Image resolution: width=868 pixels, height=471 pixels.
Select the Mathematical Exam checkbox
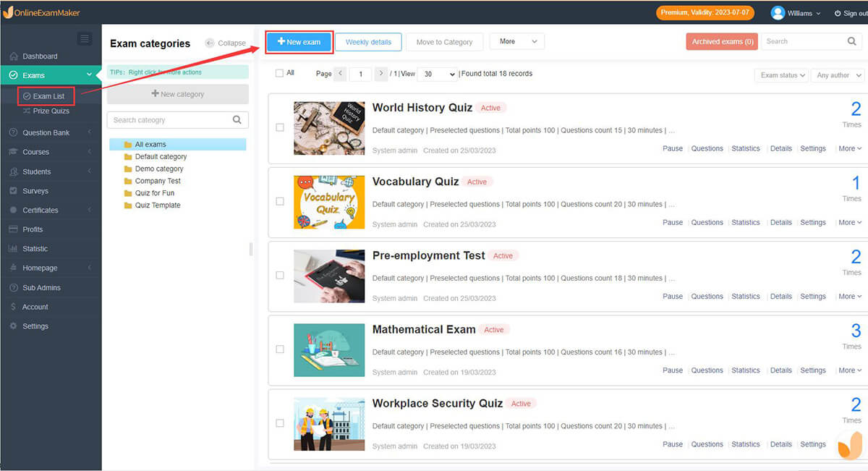point(280,349)
